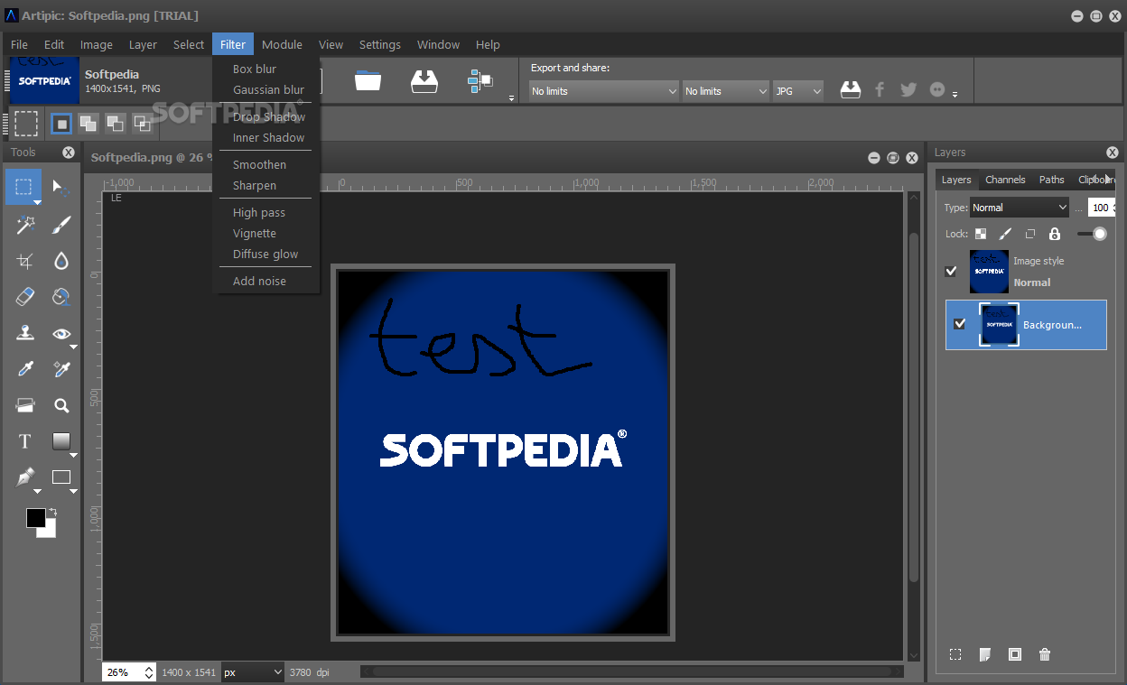
Task: Click the layer mask icon at Layers bottom
Action: pyautogui.click(x=1015, y=654)
